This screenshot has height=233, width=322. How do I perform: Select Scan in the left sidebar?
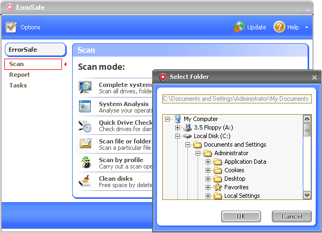(33, 64)
